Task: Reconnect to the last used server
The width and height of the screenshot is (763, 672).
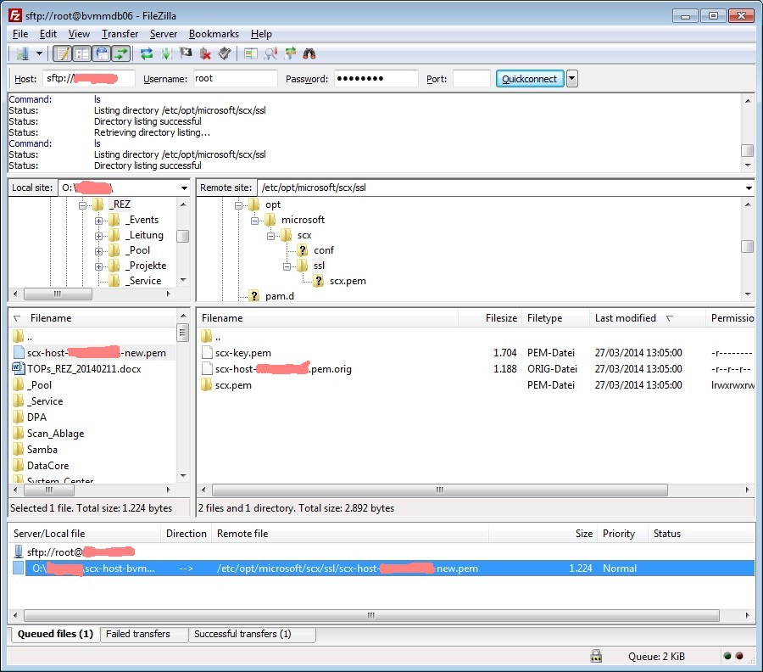Action: click(x=225, y=53)
